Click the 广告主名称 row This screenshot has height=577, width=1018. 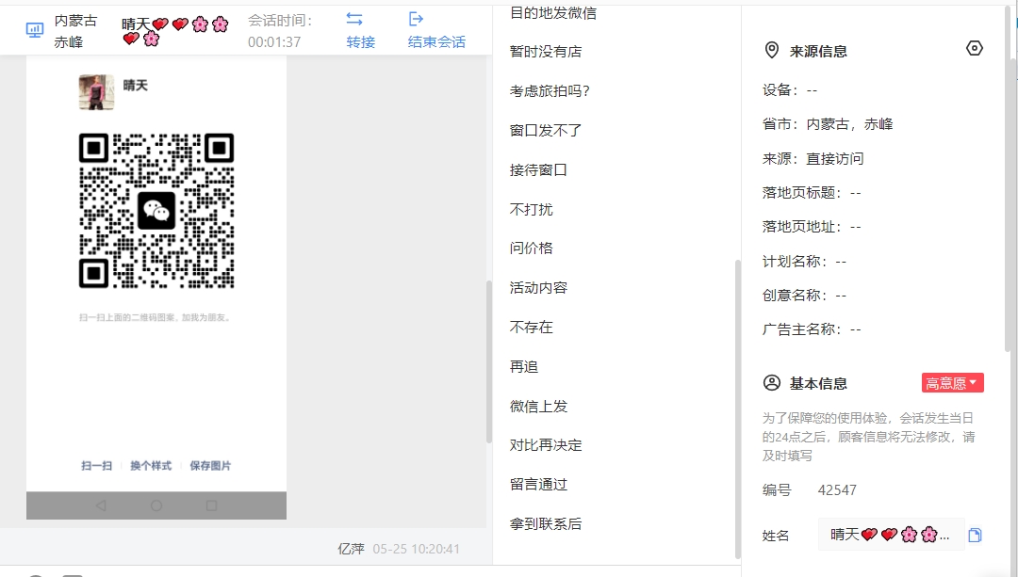(812, 329)
